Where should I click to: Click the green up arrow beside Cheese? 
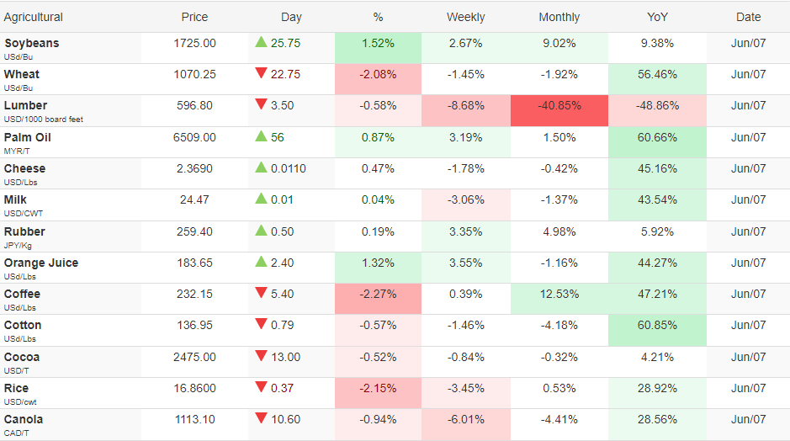click(x=261, y=167)
